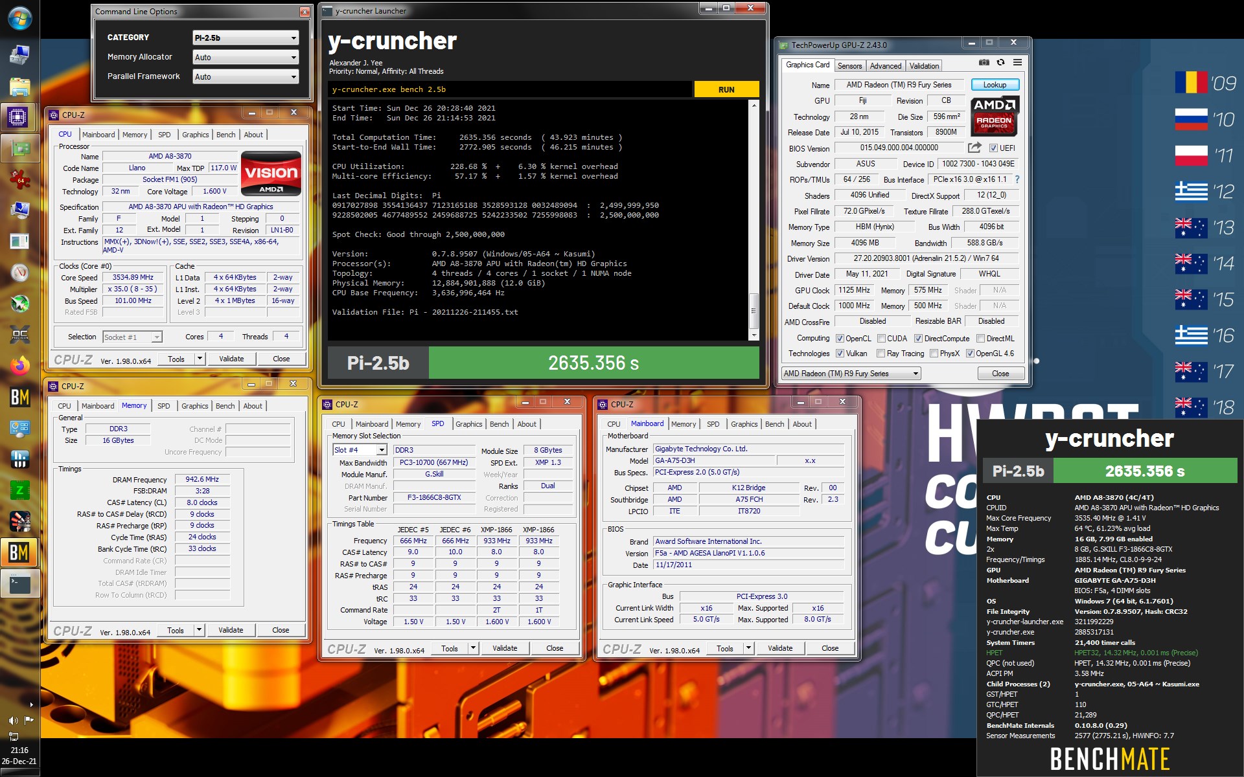This screenshot has width=1244, height=777.
Task: Open the Slot #4 memory slot dropdown
Action: tap(360, 450)
